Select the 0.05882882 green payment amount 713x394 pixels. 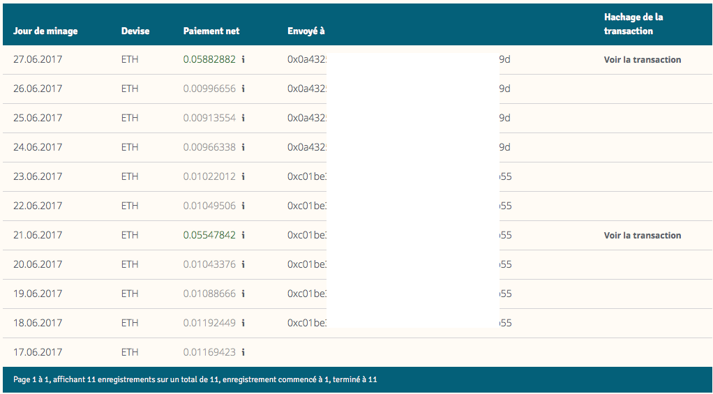point(209,59)
